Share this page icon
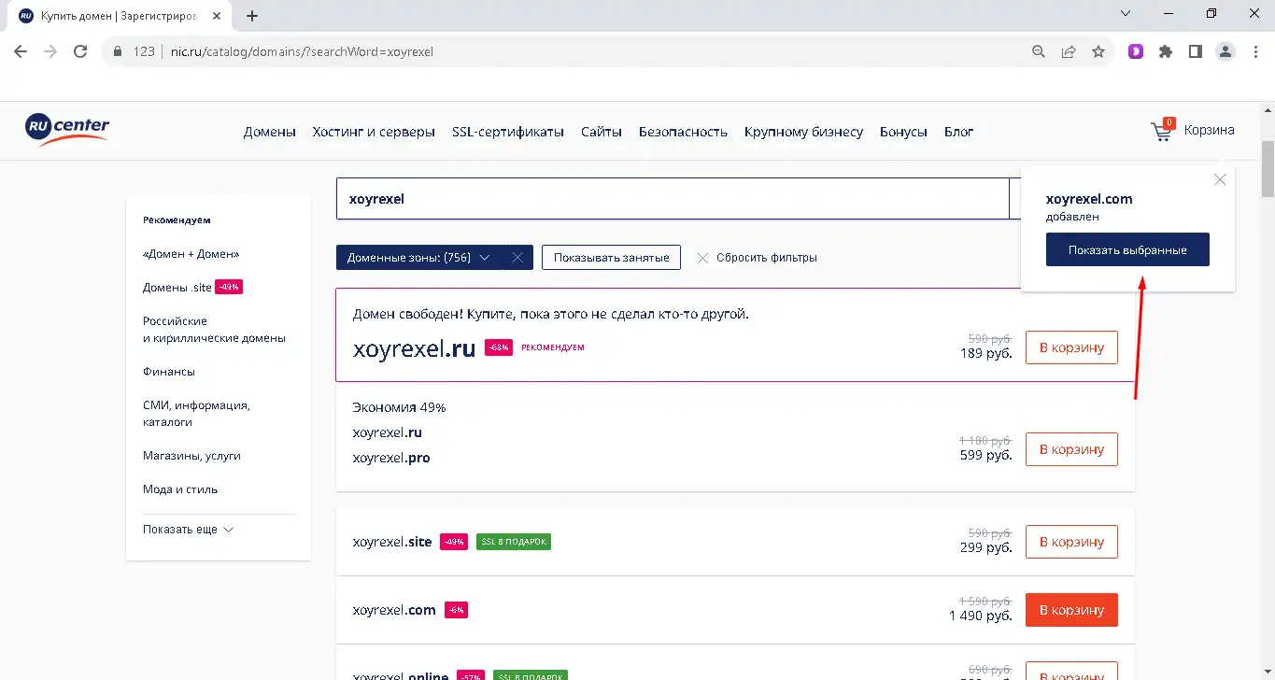This screenshot has height=680, width=1275. [1069, 51]
